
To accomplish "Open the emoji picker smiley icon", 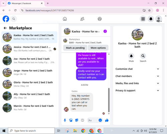I will pyautogui.click(x=100, y=120).
